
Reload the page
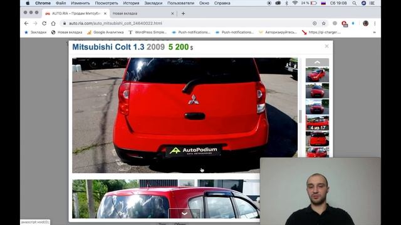(x=44, y=23)
